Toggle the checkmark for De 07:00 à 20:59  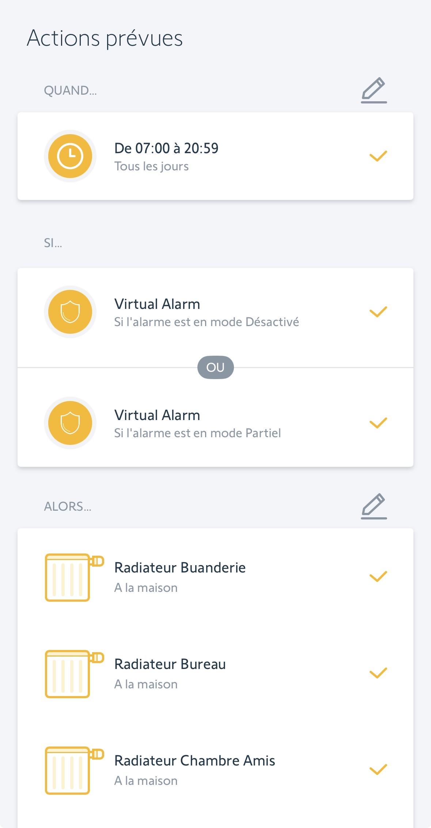click(x=378, y=156)
